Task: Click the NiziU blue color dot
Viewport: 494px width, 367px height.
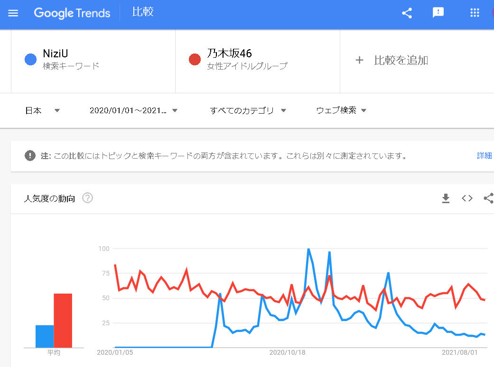Action: 30,60
